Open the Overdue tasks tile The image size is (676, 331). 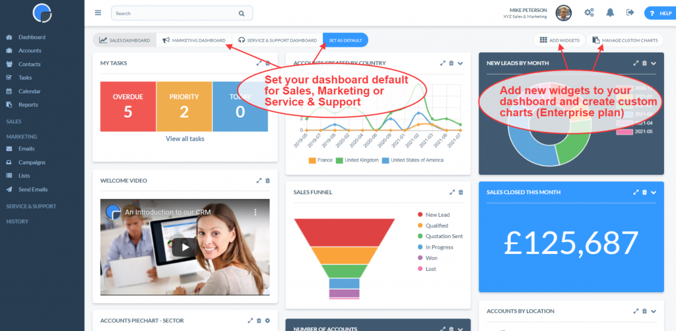(128, 106)
